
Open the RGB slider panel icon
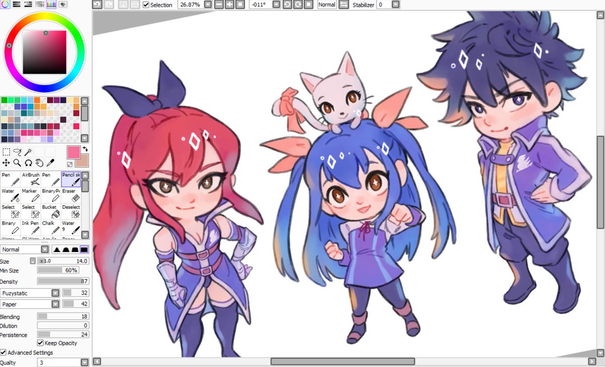point(17,5)
